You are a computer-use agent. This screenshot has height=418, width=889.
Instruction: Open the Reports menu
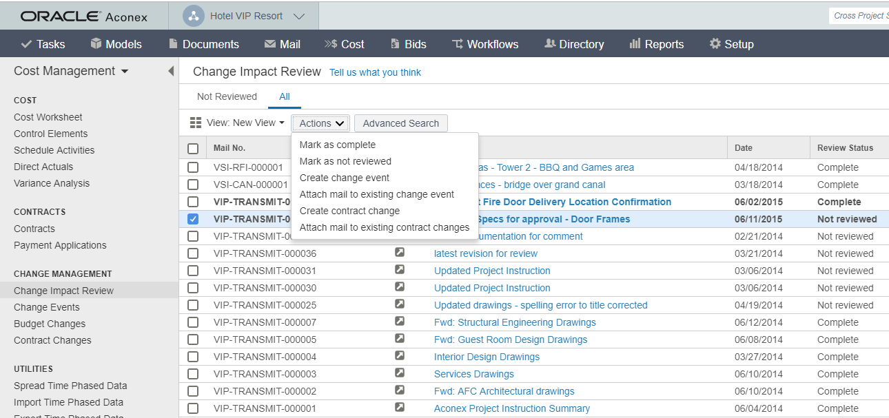click(657, 44)
